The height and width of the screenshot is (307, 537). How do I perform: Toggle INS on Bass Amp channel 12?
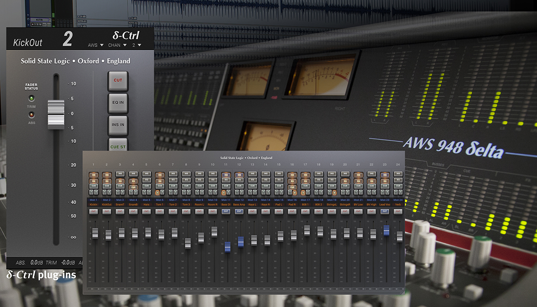coord(239,175)
